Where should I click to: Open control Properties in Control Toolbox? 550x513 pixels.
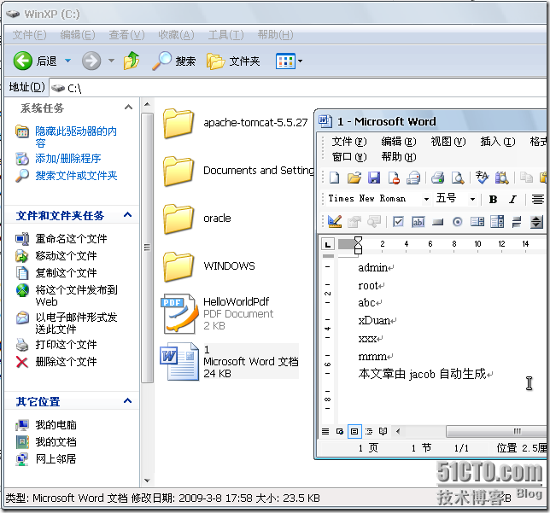[354, 222]
